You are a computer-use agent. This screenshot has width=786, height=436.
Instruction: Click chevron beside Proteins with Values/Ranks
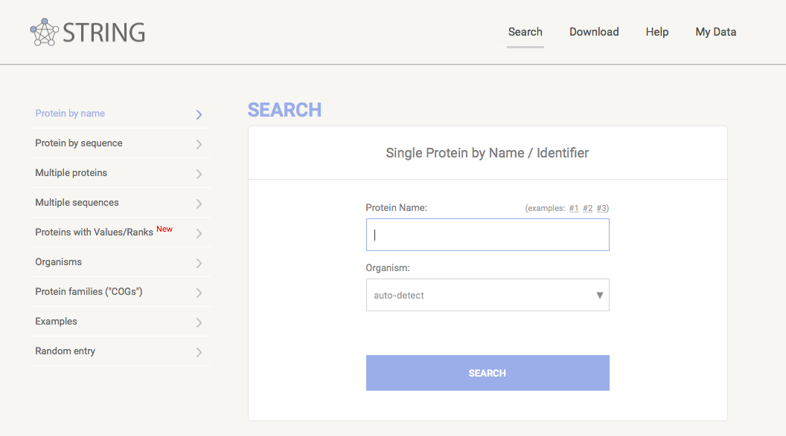pyautogui.click(x=199, y=233)
